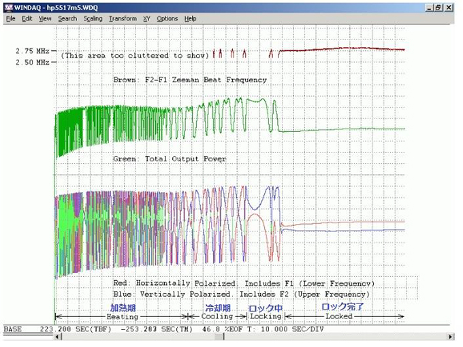Click the Locked phase label
This screenshot has height=347, width=463.
(339, 316)
